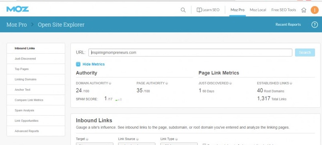This screenshot has width=322, height=145.
Task: Show info for Just-Discovered metric
Action: coord(231,83)
